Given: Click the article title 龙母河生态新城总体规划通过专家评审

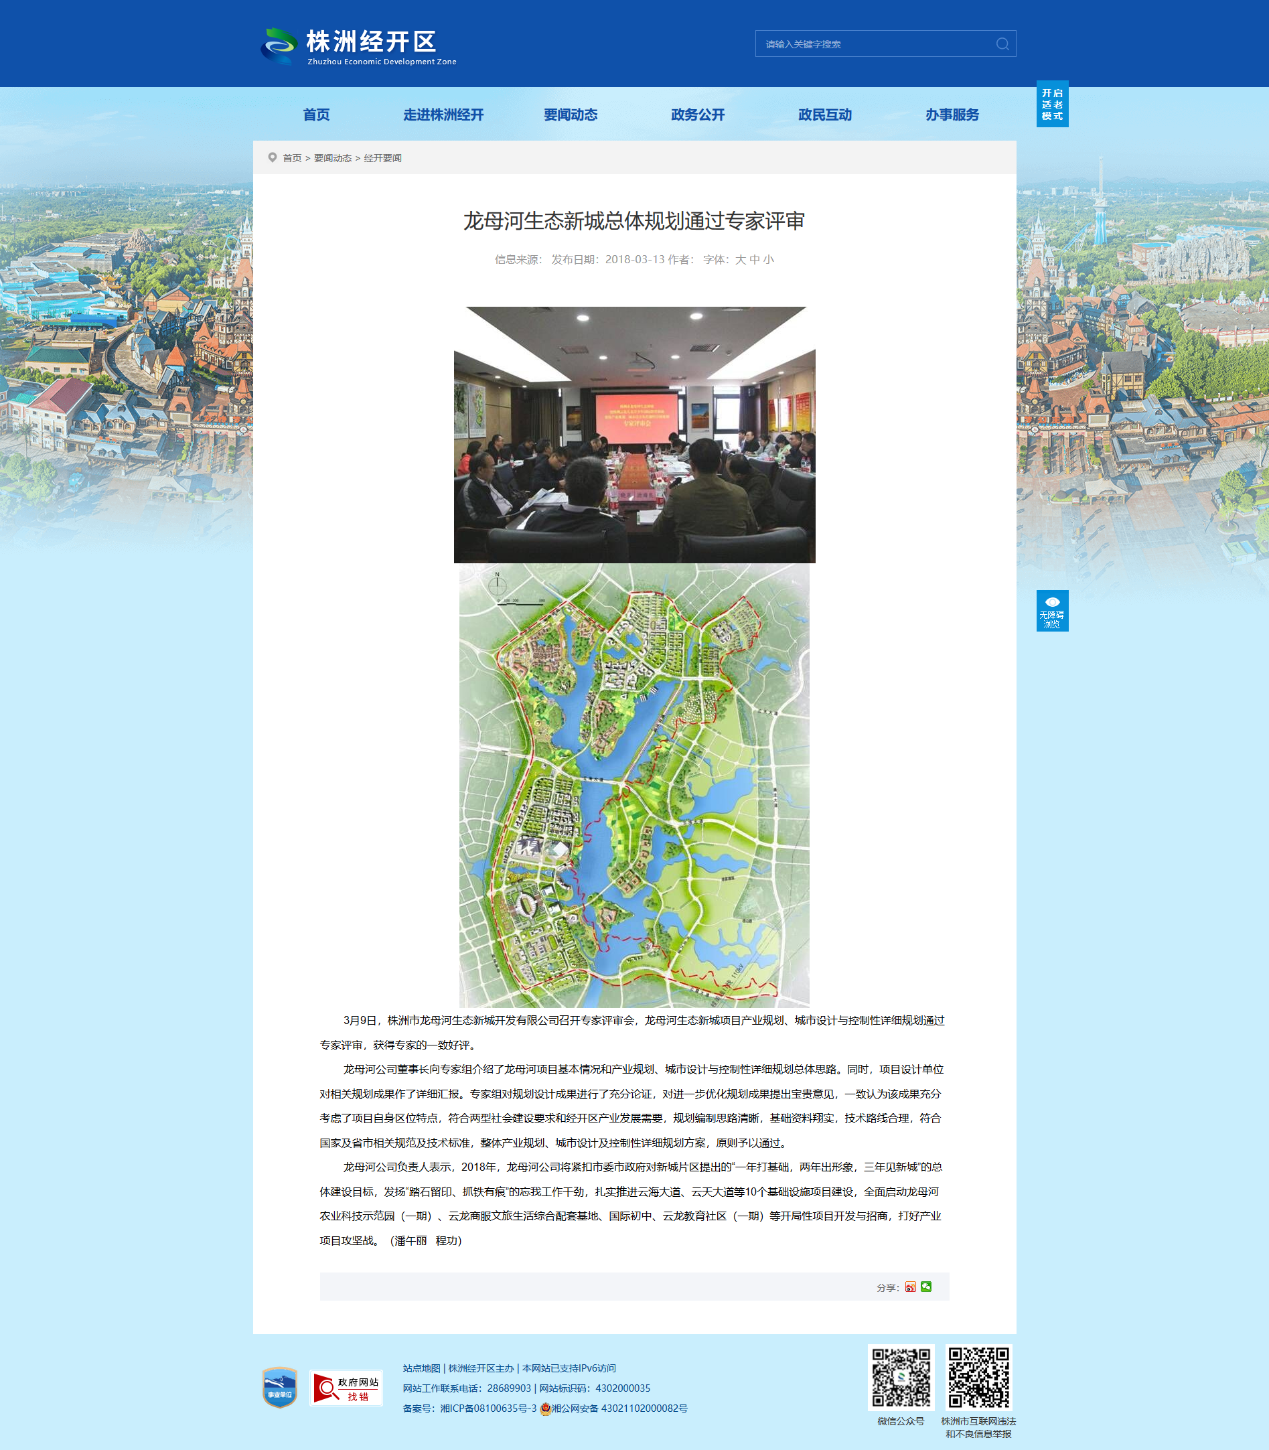Looking at the screenshot, I should pos(635,221).
